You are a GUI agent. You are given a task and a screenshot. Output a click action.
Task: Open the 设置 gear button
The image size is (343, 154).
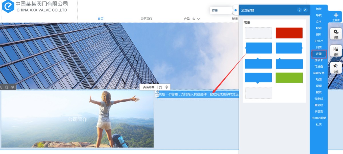[x=336, y=33]
